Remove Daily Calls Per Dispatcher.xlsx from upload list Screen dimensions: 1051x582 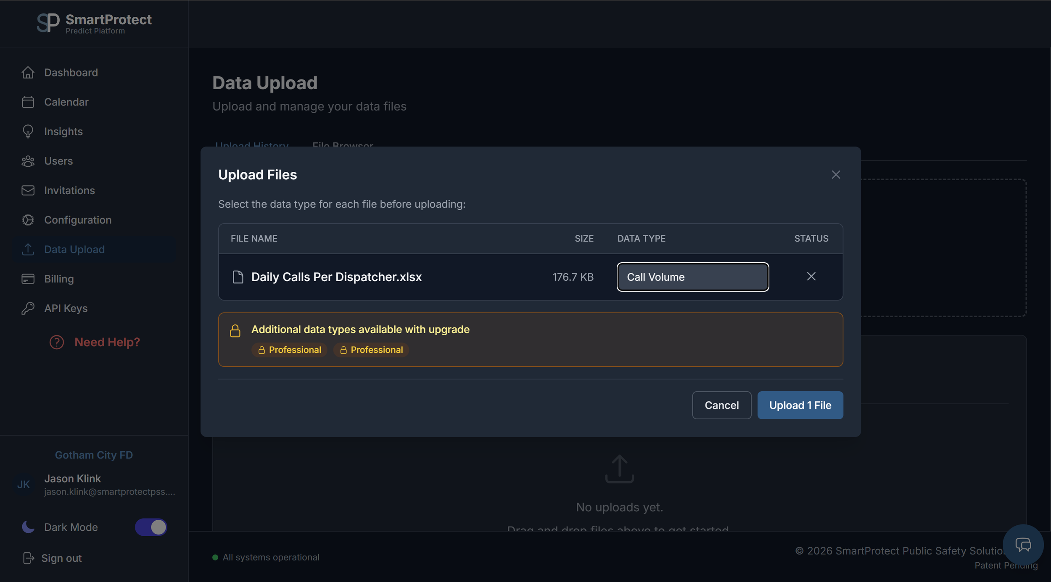click(x=811, y=277)
